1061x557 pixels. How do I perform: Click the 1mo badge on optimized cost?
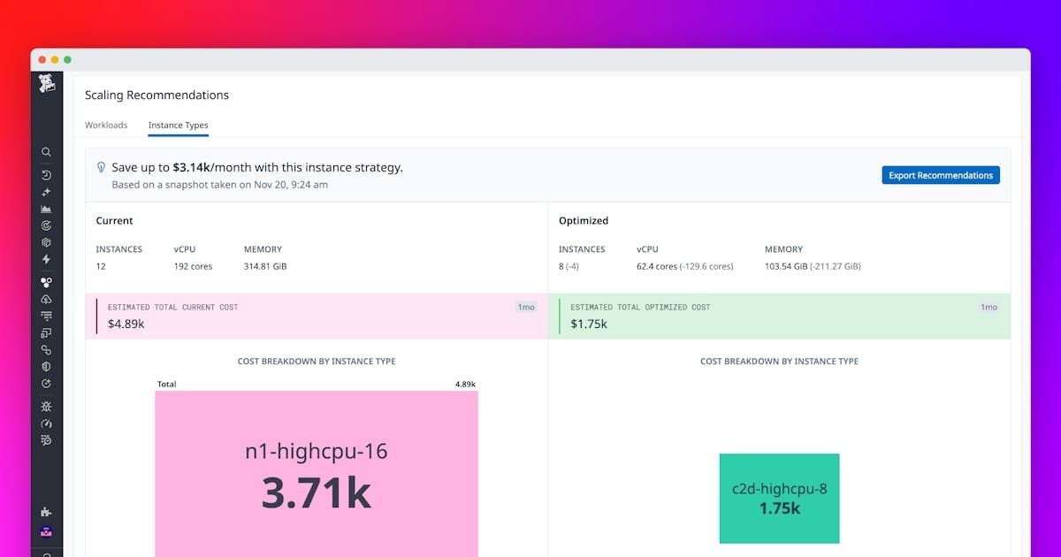[988, 307]
